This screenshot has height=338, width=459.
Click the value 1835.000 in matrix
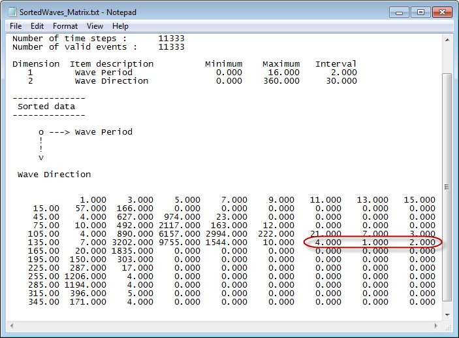(133, 251)
